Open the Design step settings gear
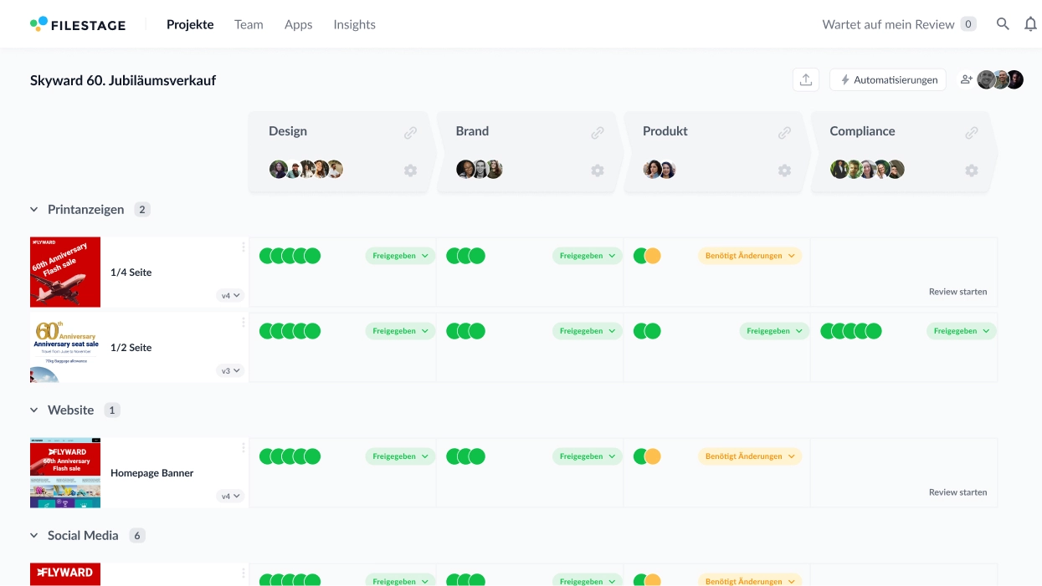The height and width of the screenshot is (586, 1042). [410, 171]
